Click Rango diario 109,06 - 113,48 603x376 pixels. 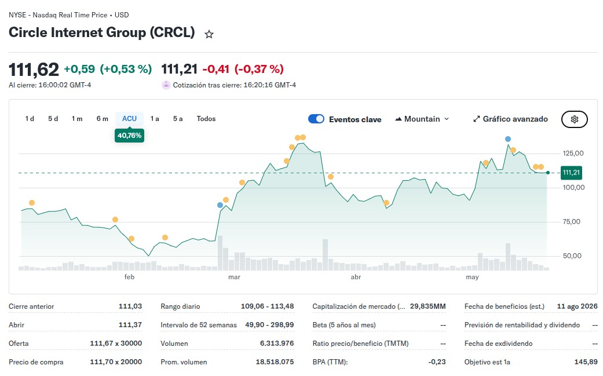click(x=267, y=306)
